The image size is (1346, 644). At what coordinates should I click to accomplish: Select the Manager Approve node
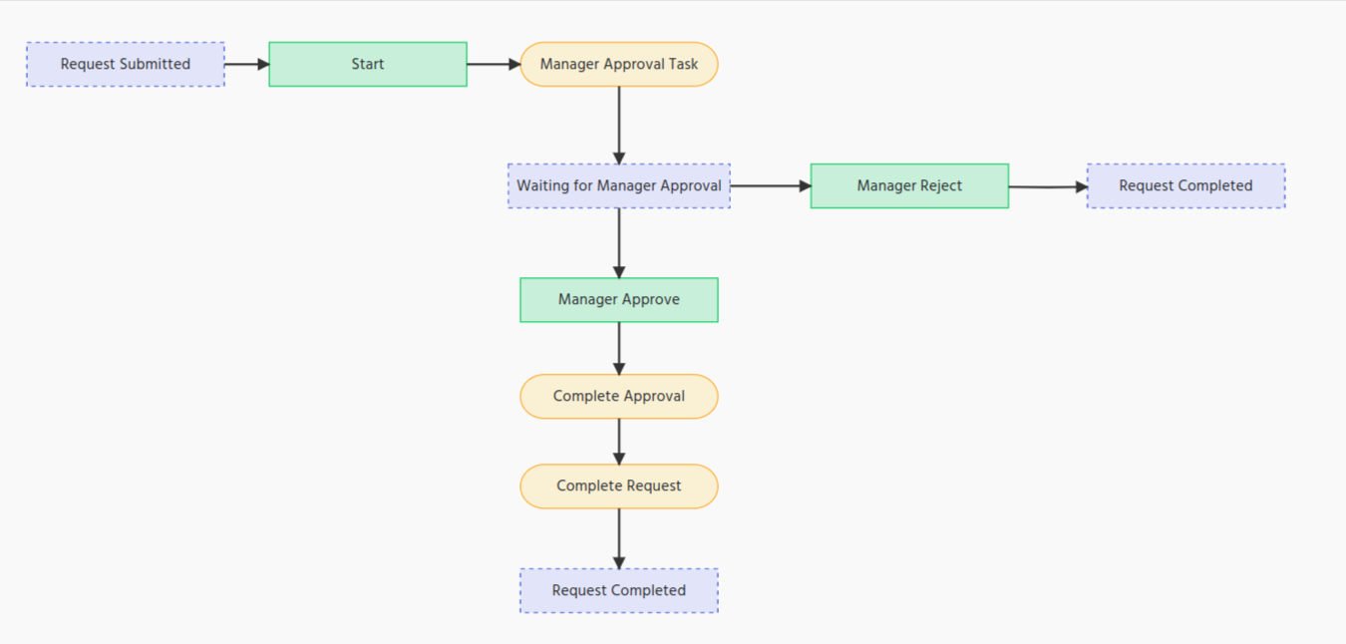point(619,299)
